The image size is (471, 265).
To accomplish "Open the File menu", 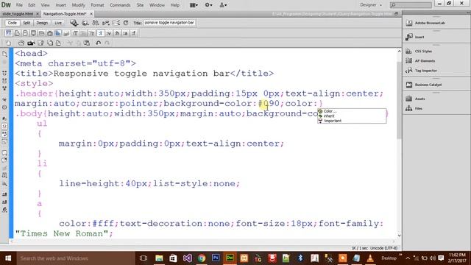I will (x=19, y=5).
